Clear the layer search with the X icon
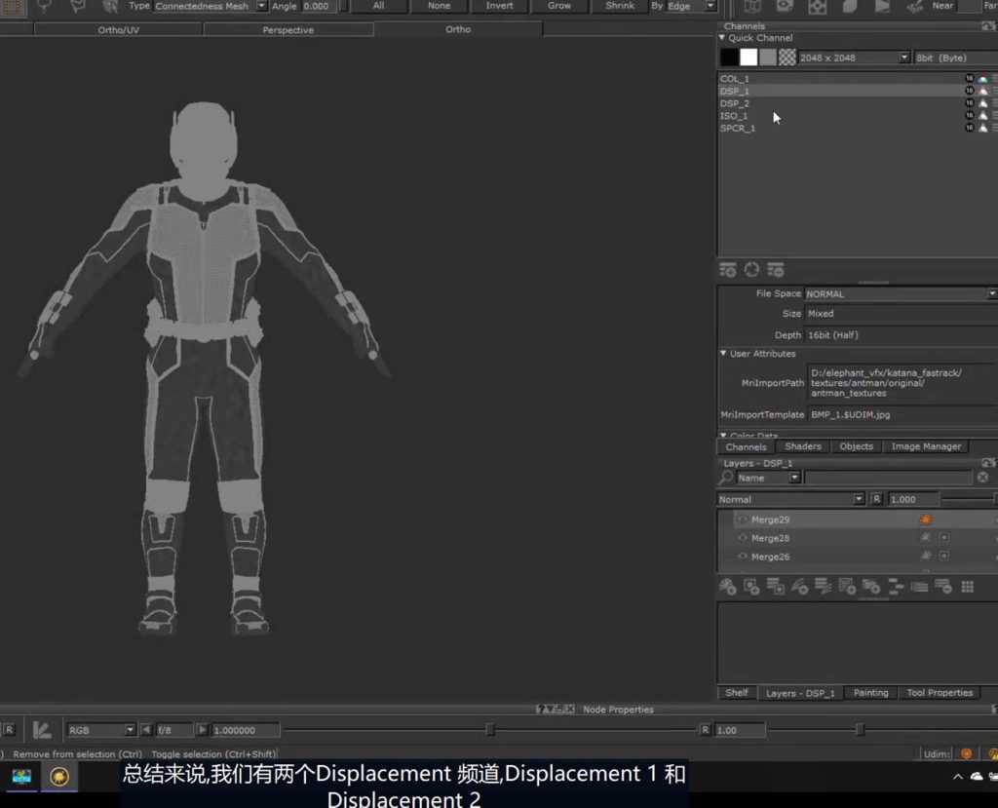This screenshot has height=808, width=998. [x=982, y=478]
